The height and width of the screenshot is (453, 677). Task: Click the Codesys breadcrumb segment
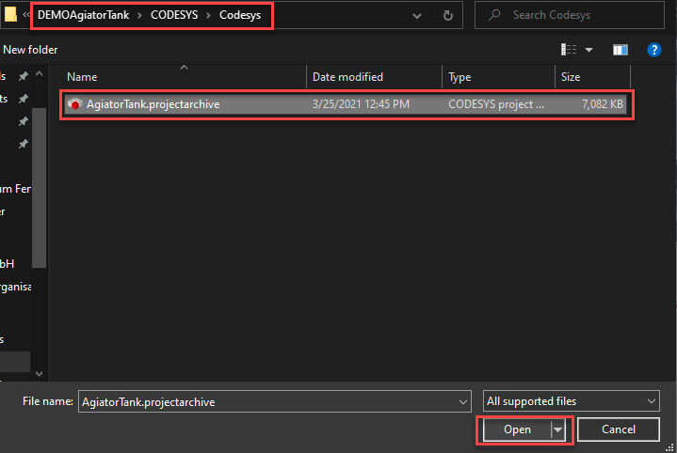(240, 15)
